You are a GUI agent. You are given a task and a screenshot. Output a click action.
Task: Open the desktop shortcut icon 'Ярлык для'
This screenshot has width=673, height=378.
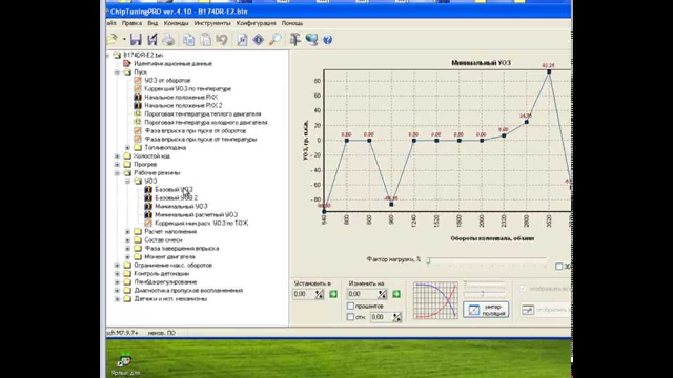pyautogui.click(x=125, y=361)
